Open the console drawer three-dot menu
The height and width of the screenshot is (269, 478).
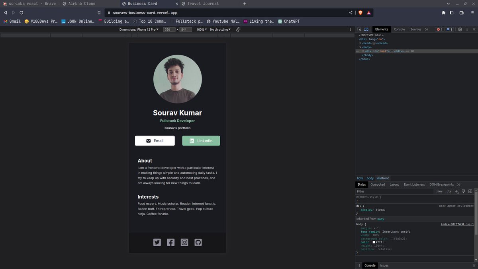coord(359,265)
